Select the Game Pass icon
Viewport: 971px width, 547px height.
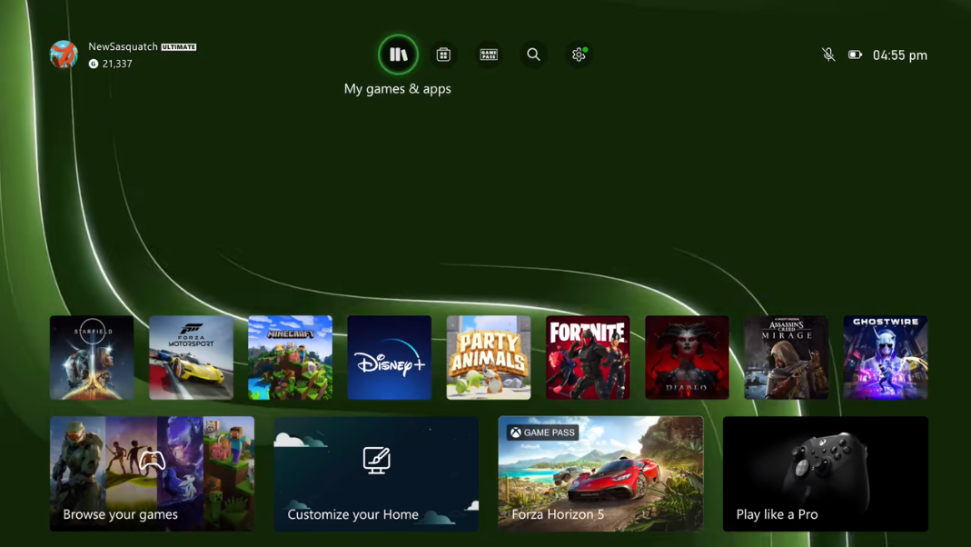click(x=489, y=55)
